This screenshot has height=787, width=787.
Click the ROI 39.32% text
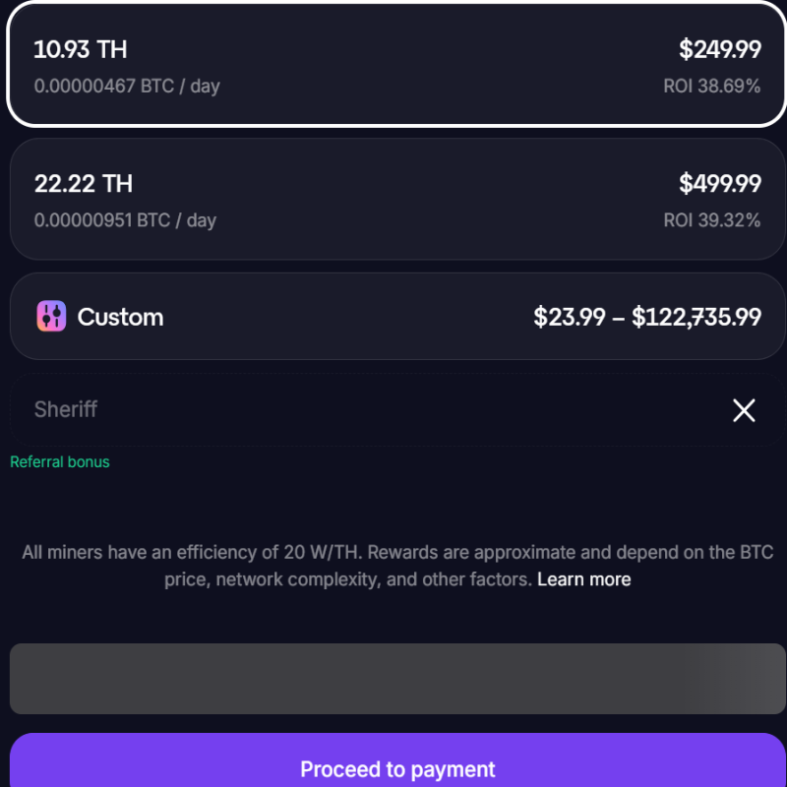pyautogui.click(x=711, y=220)
